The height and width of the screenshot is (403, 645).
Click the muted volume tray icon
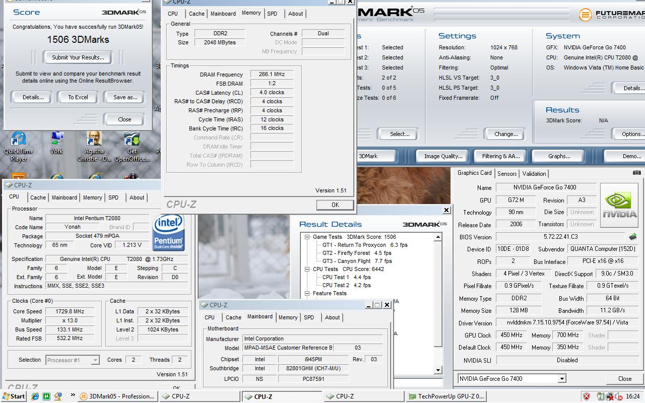619,396
